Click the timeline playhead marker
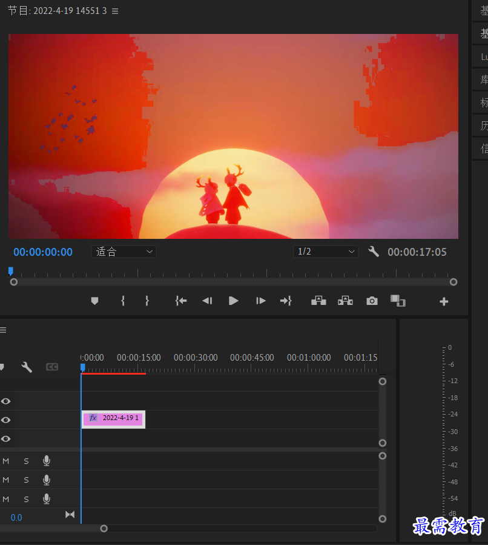488x545 pixels. 82,368
